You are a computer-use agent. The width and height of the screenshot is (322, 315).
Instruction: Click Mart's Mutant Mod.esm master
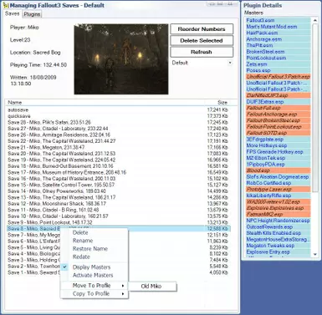coord(278,27)
